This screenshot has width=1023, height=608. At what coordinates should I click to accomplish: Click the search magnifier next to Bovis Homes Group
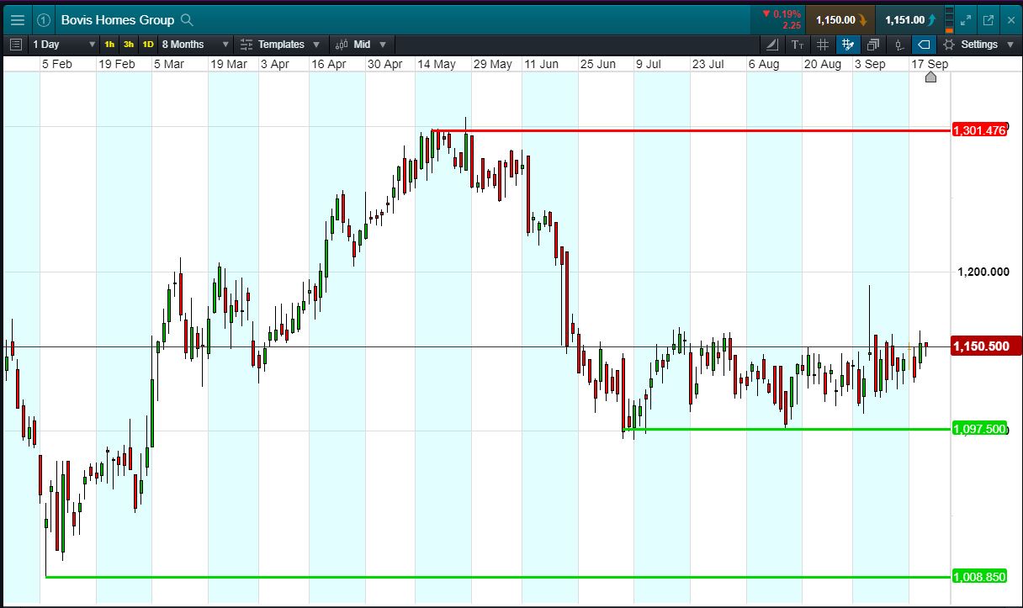tap(187, 20)
